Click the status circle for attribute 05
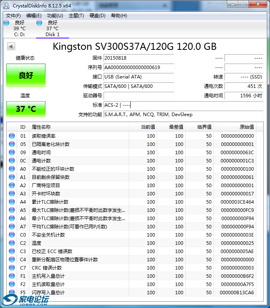The image size is (270, 308). (12, 144)
